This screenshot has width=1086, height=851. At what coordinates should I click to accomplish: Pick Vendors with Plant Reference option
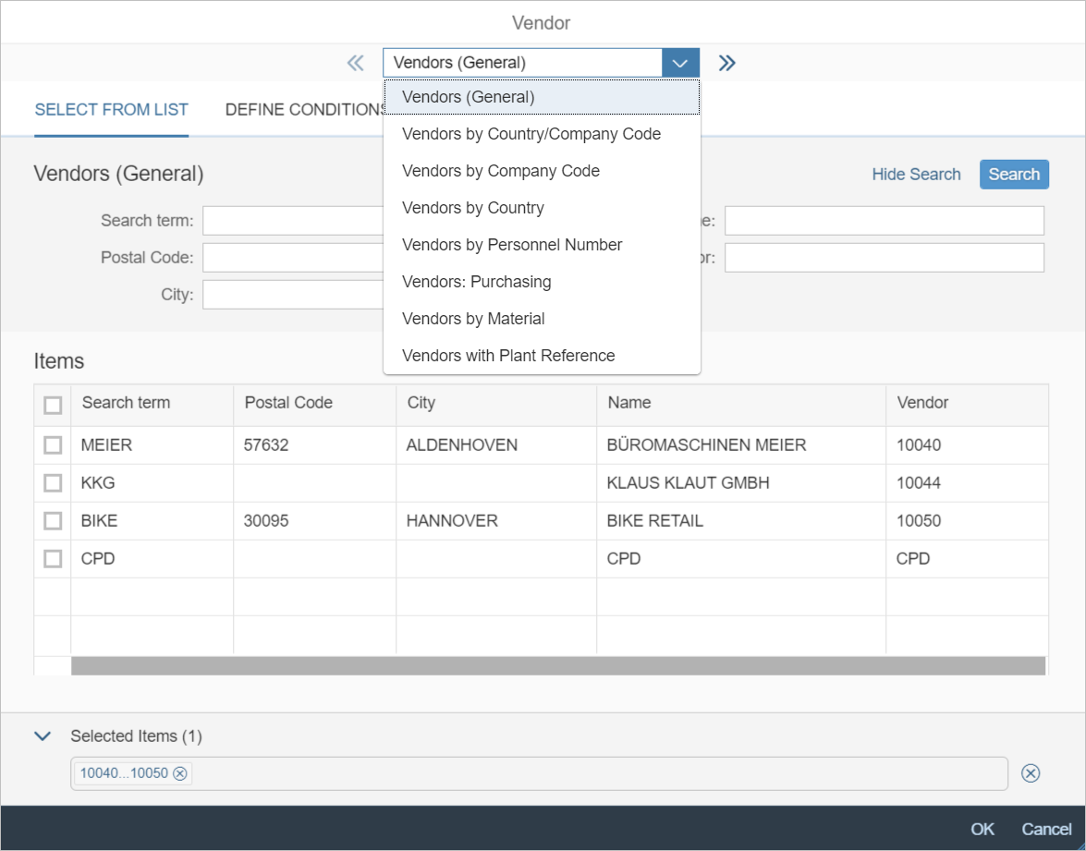[508, 356]
